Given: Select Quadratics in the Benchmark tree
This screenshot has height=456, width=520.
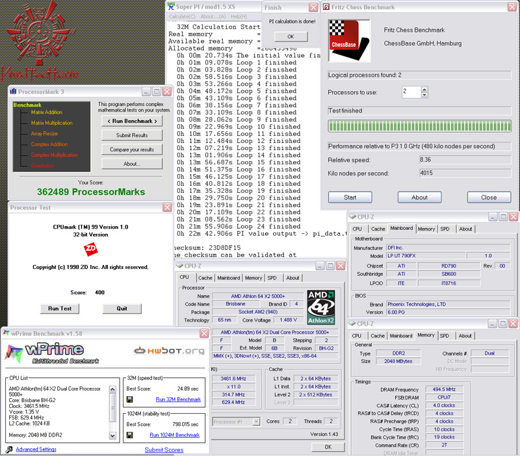Looking at the screenshot, I should coord(43,166).
